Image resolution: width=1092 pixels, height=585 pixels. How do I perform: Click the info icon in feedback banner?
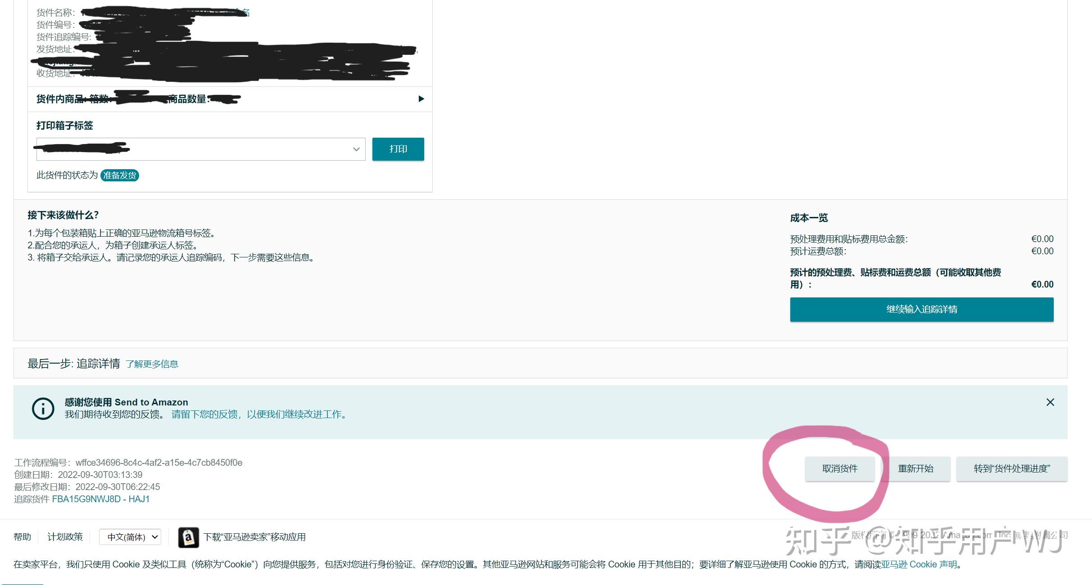pos(43,409)
